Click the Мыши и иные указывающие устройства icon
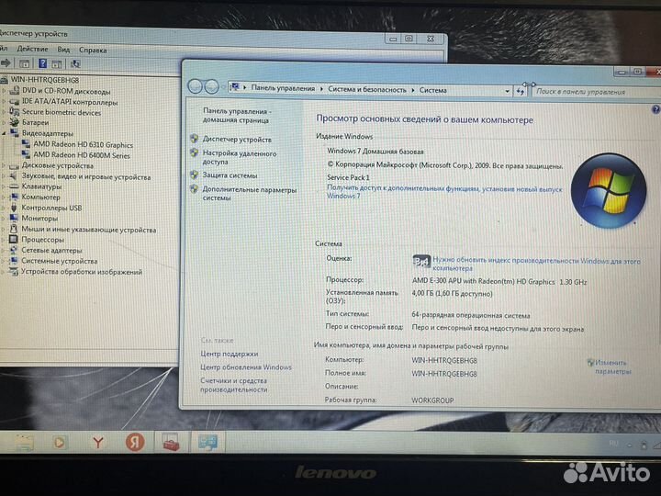The height and width of the screenshot is (496, 661). pos(14,229)
